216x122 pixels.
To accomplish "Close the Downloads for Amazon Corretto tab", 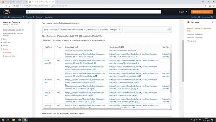I will [53, 2].
